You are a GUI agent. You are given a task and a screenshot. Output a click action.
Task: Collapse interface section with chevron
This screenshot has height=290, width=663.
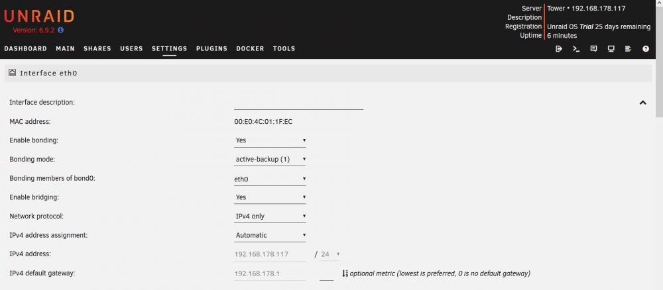(x=642, y=102)
